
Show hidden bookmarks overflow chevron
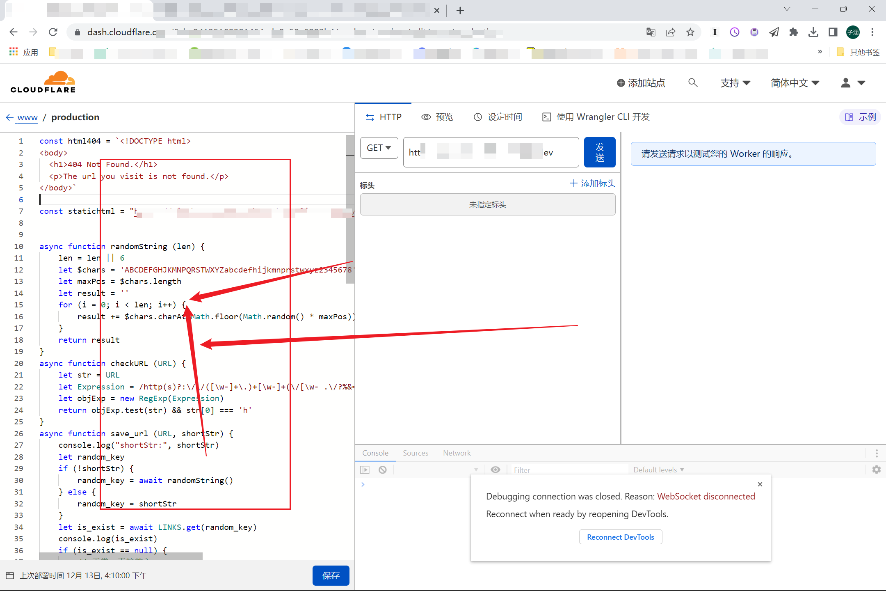[x=820, y=52]
